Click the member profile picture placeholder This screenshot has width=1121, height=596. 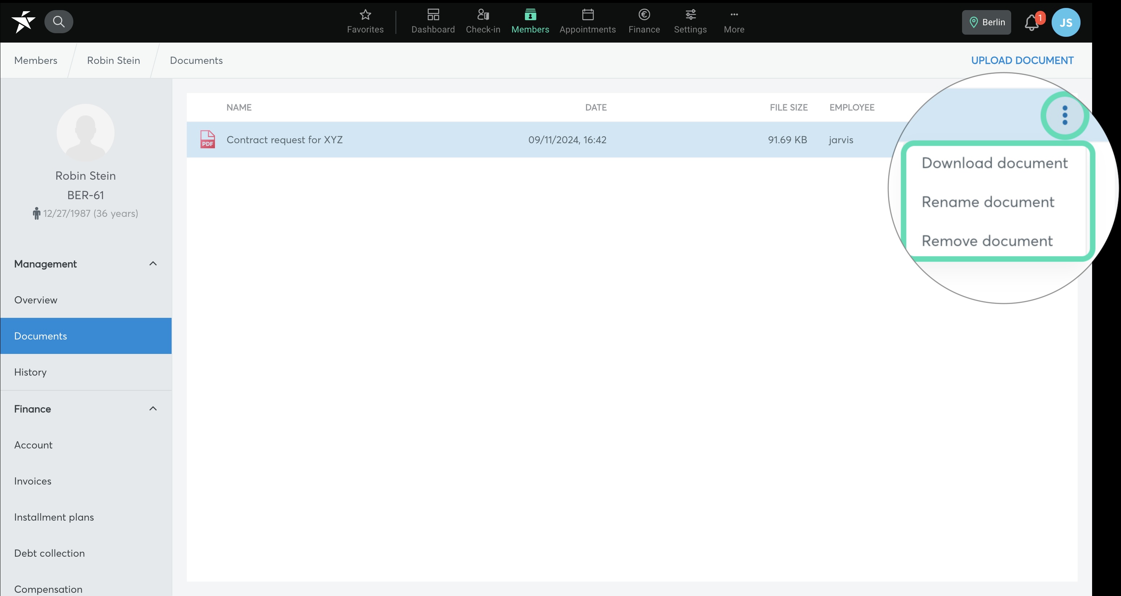(x=86, y=133)
